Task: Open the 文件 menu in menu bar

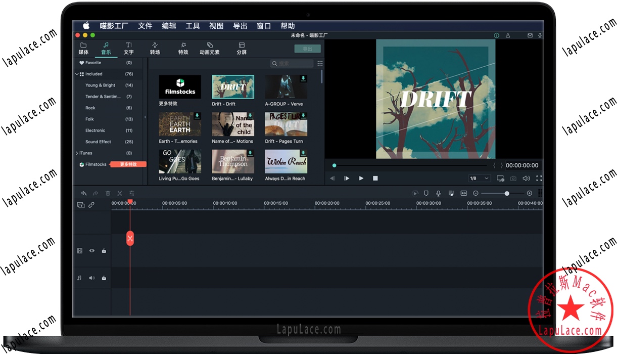Action: pos(145,26)
